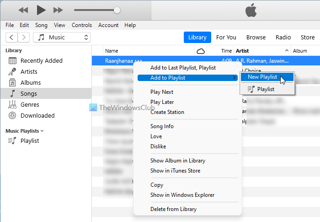Choose Show in Windows Explorer
The width and height of the screenshot is (320, 222).
(182, 195)
